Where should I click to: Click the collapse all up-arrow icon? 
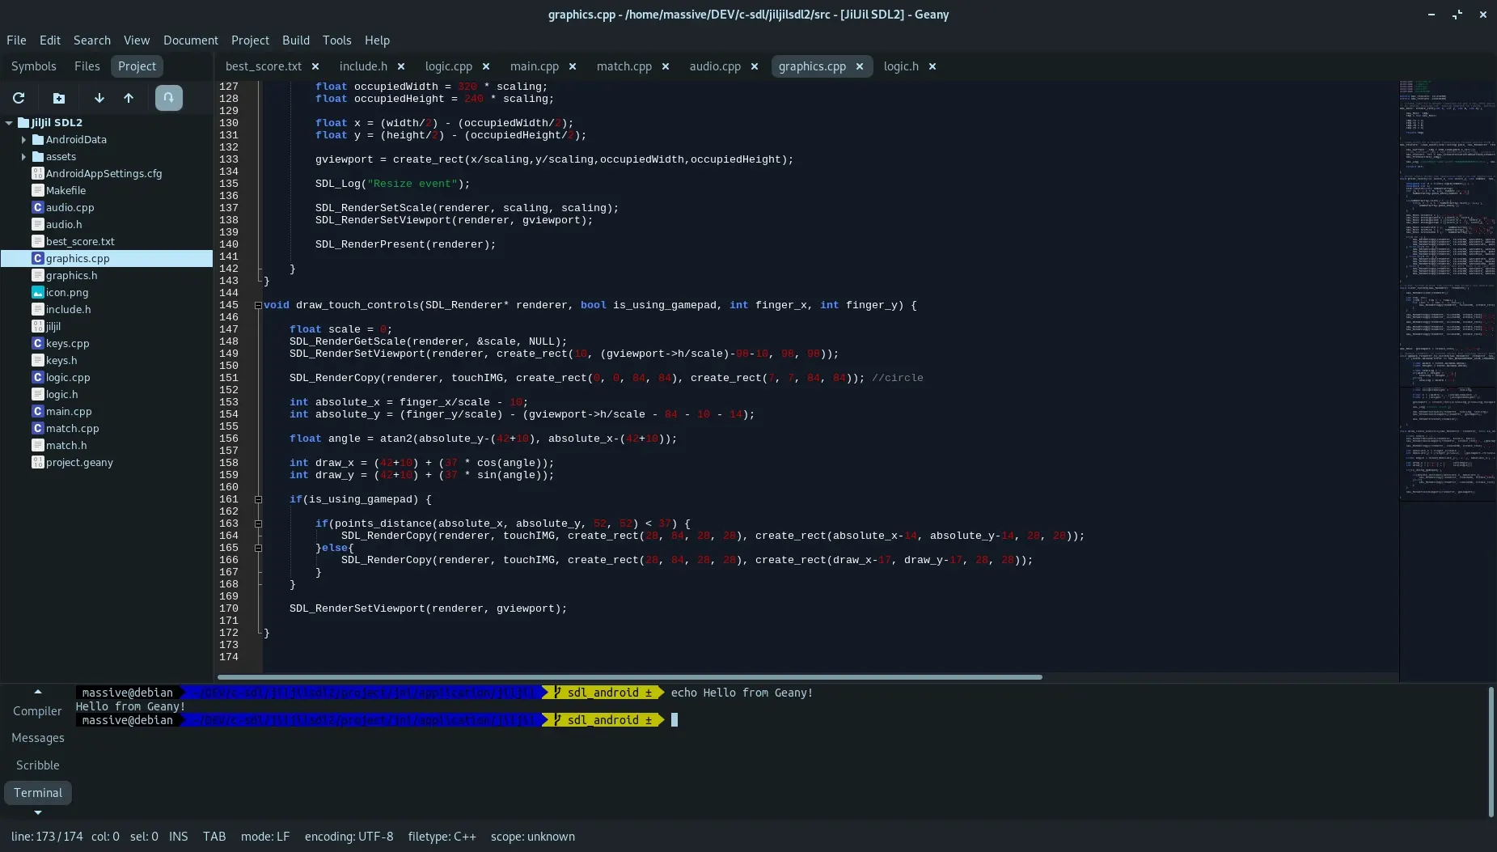click(x=129, y=98)
